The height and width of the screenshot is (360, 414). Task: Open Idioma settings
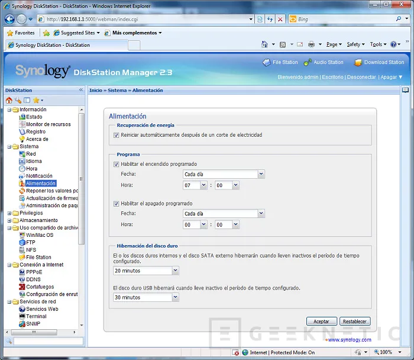(x=34, y=161)
